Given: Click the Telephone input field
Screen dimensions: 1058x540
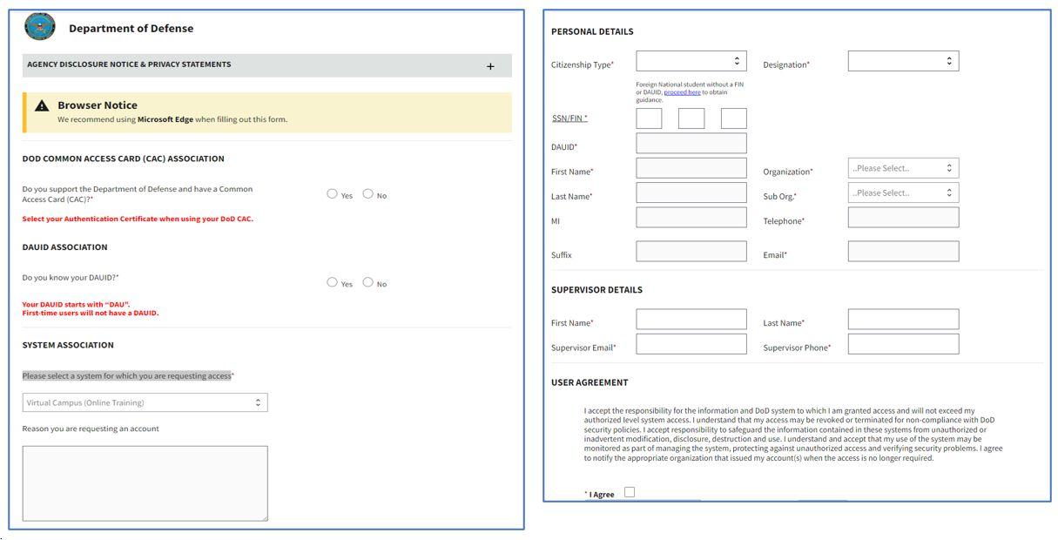Looking at the screenshot, I should coord(903,218).
